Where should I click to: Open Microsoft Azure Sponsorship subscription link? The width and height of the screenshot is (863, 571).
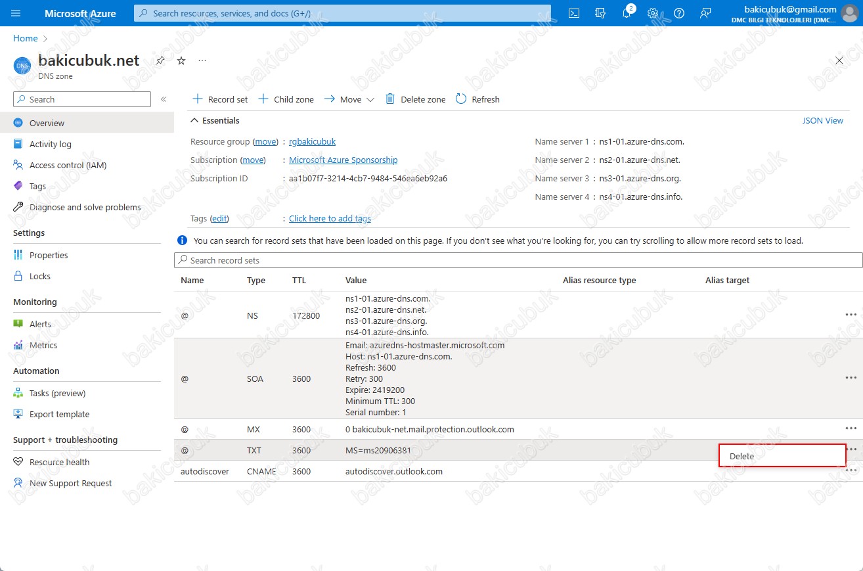[x=343, y=160]
